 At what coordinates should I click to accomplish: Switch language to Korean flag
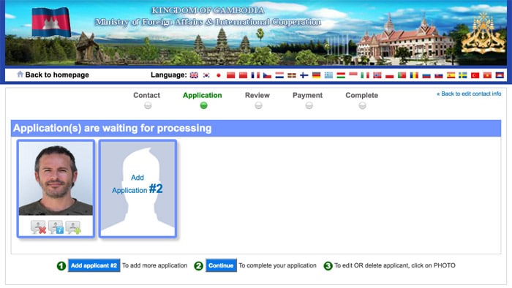pyautogui.click(x=206, y=75)
